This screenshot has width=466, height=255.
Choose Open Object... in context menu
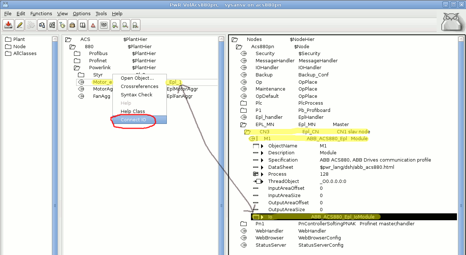(140, 78)
